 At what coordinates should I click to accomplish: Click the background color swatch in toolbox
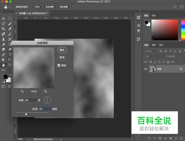click(x=9, y=80)
